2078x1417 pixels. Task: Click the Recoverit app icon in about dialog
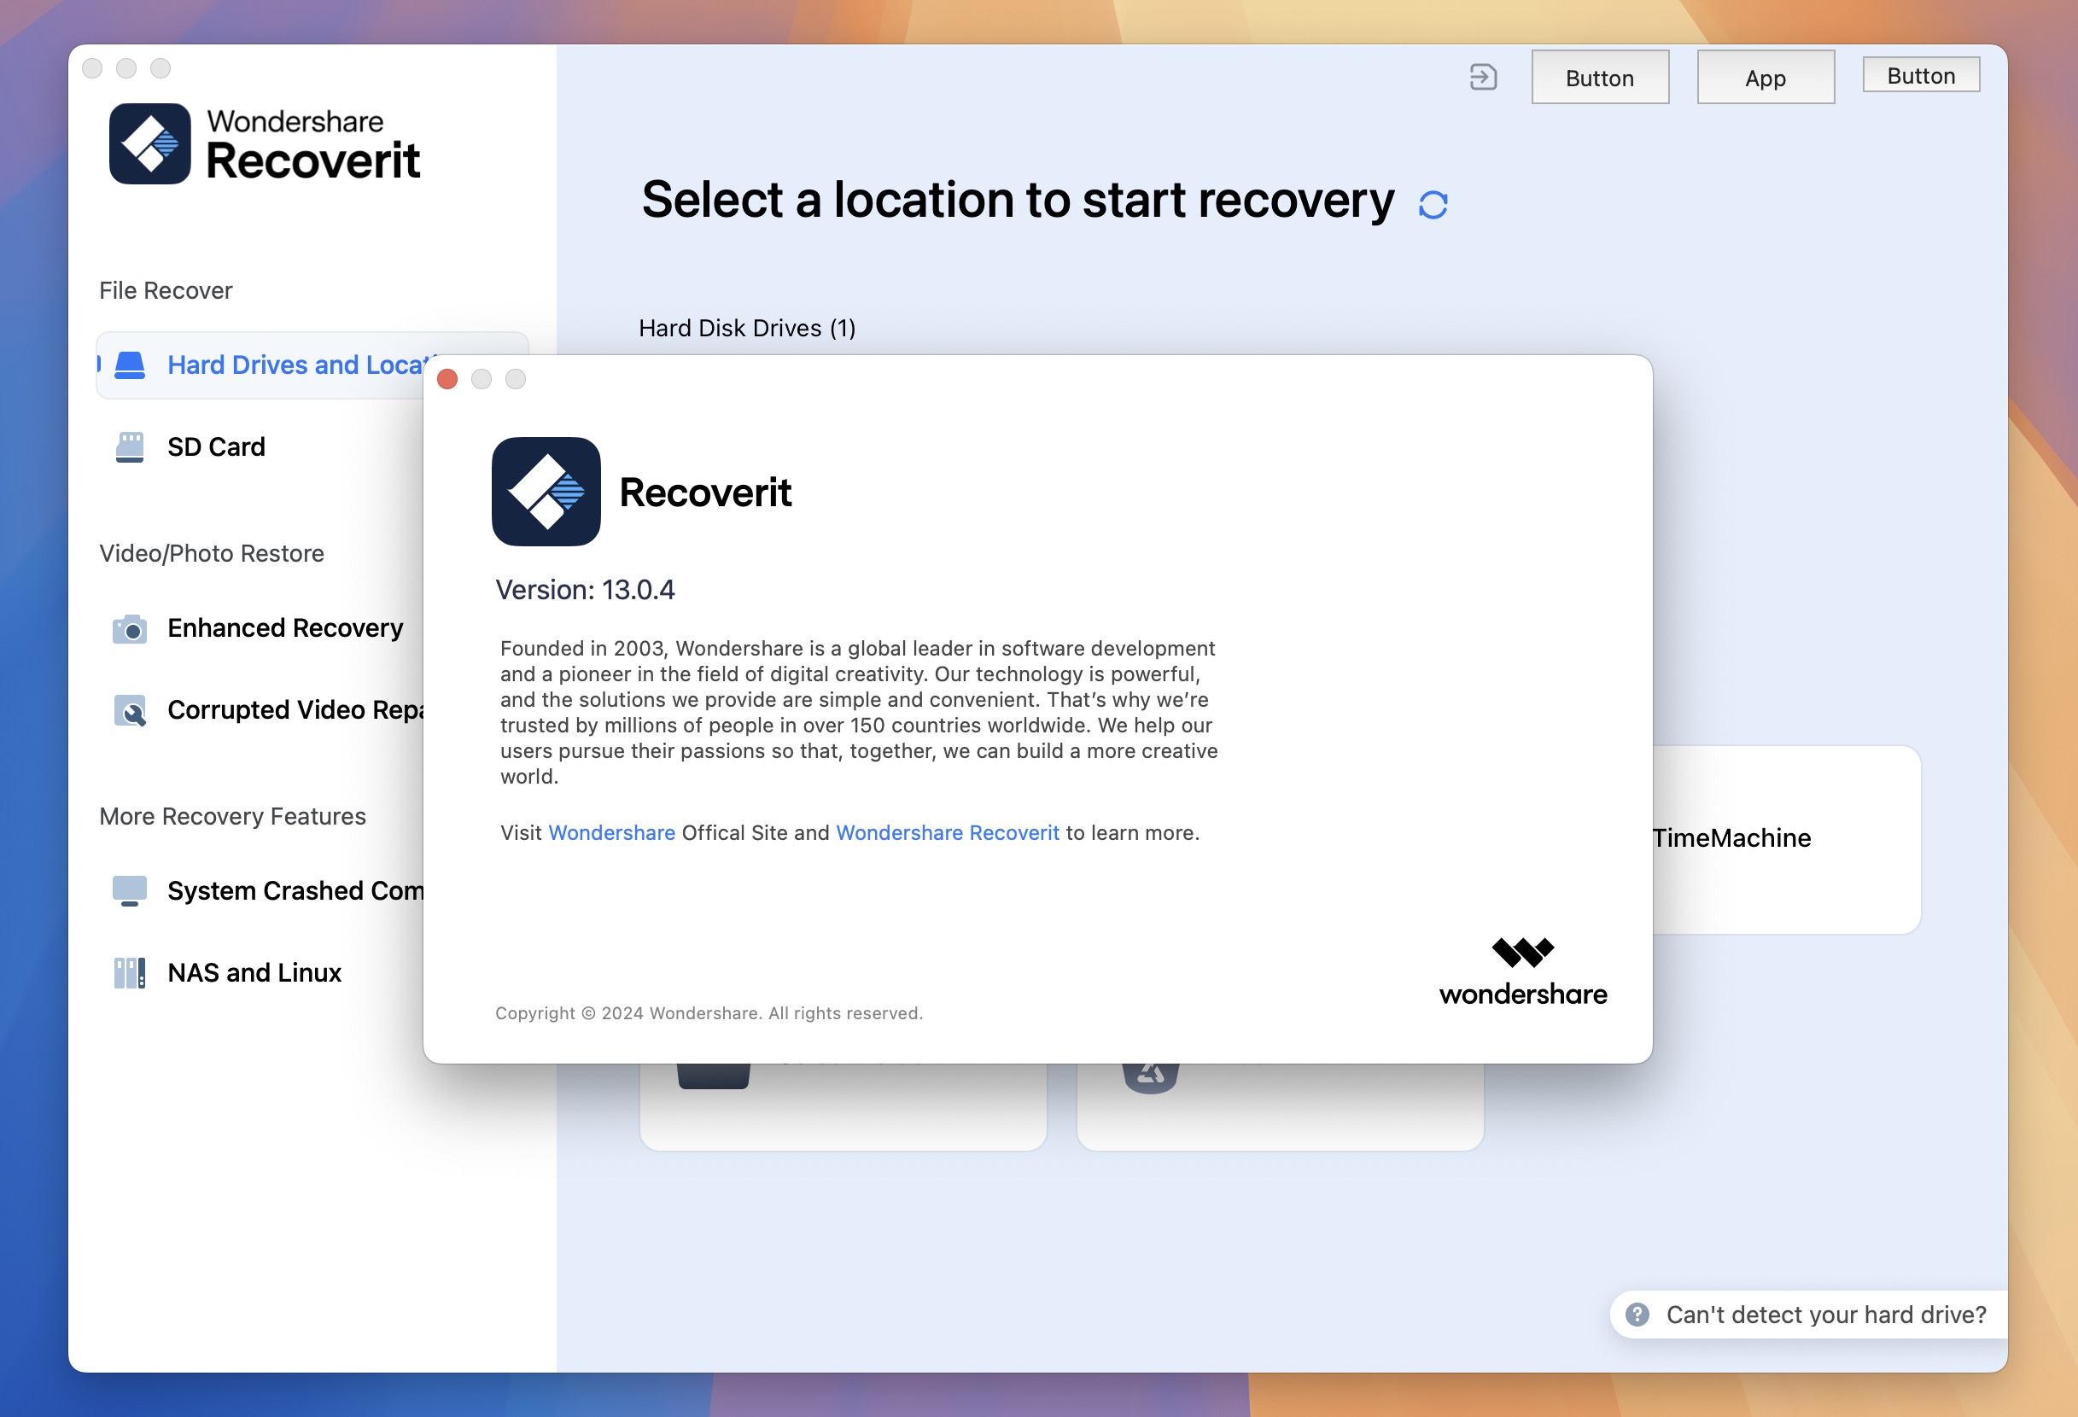[548, 491]
